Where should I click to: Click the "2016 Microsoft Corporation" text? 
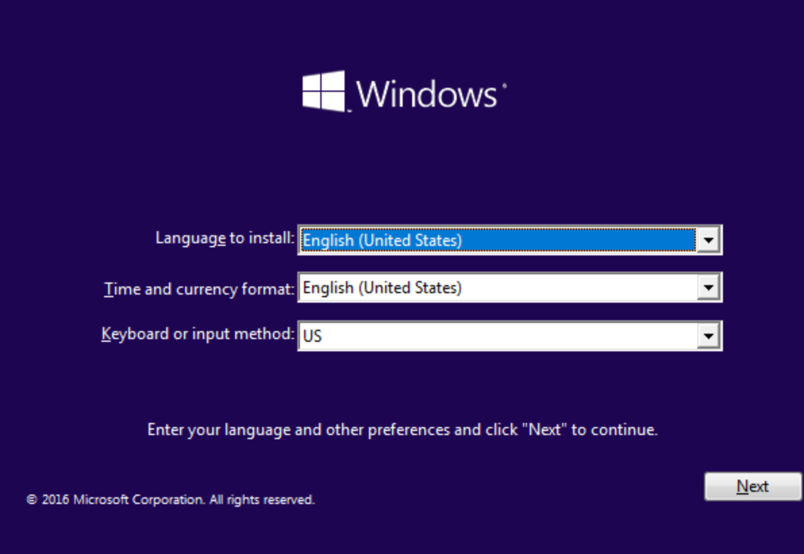(x=122, y=501)
